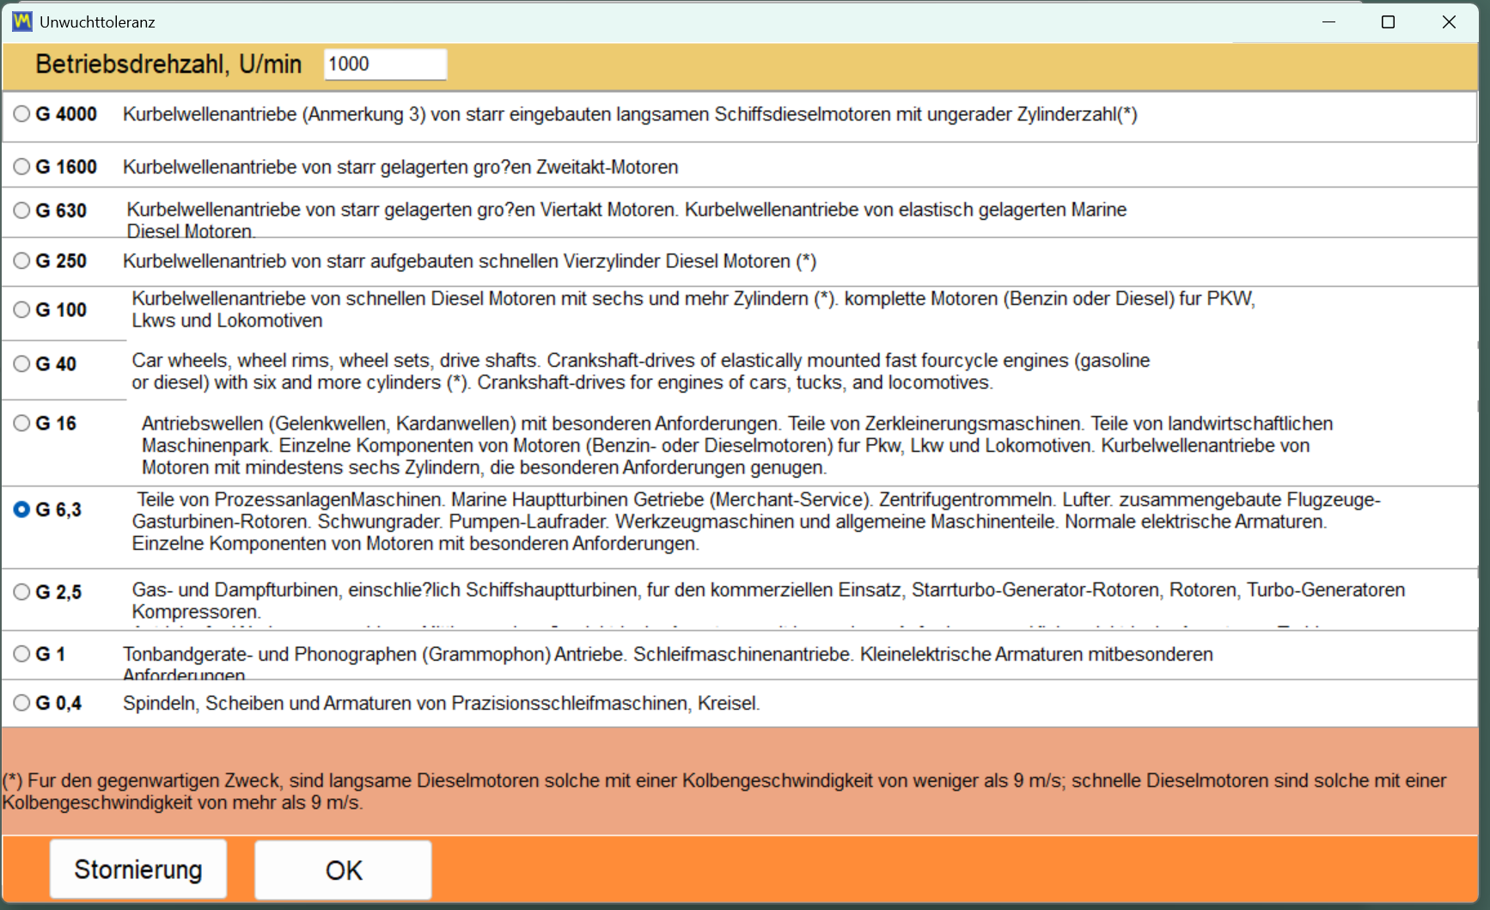Confirm selection with the OK button

pyautogui.click(x=342, y=870)
